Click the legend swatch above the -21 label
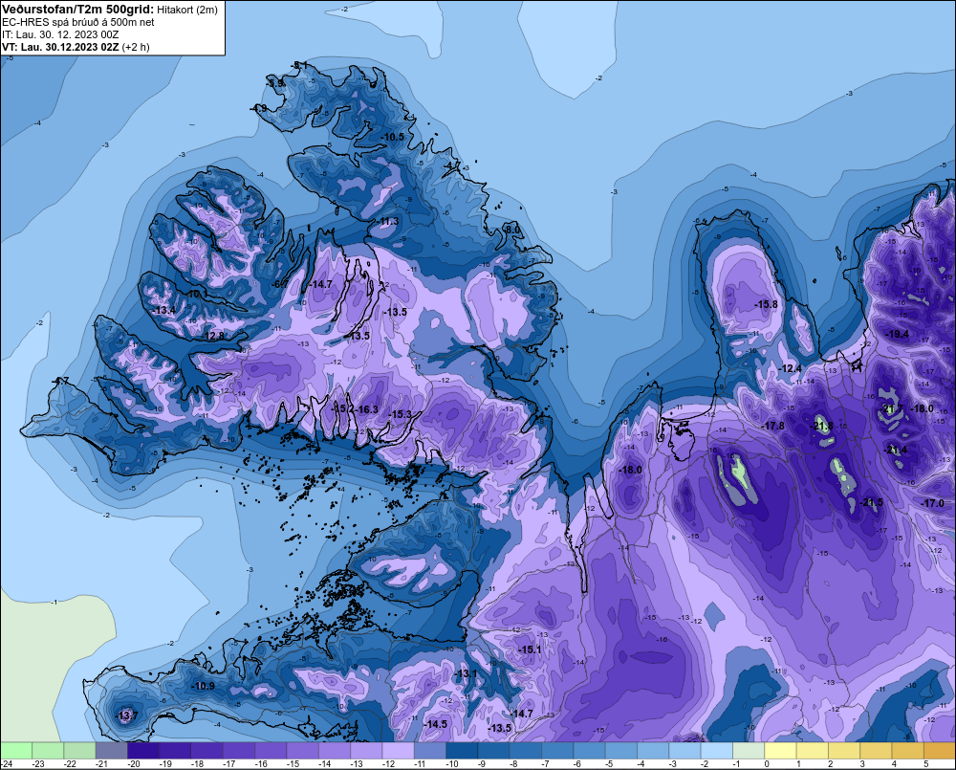Viewport: 956px width, 770px height. [112, 750]
